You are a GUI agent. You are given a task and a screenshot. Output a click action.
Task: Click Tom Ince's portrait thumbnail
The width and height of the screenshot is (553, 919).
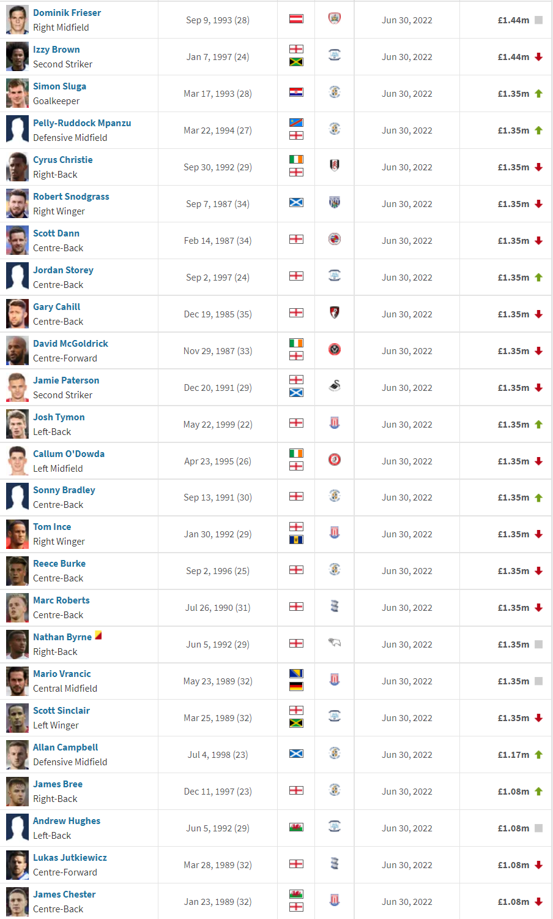17,534
